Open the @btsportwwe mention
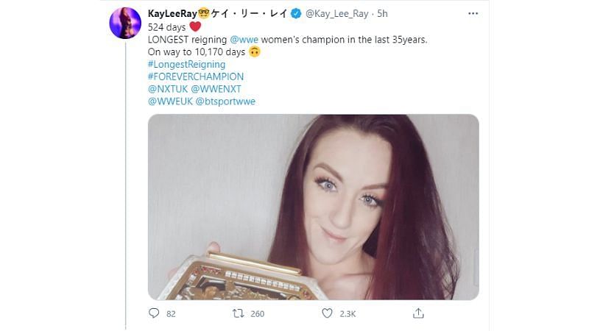 point(225,102)
